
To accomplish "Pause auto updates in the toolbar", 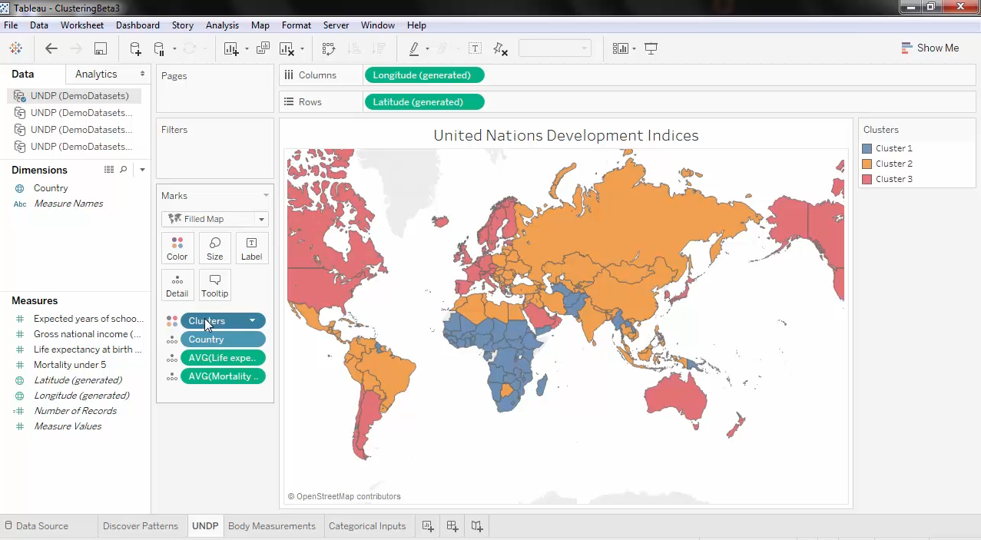I will (x=159, y=49).
